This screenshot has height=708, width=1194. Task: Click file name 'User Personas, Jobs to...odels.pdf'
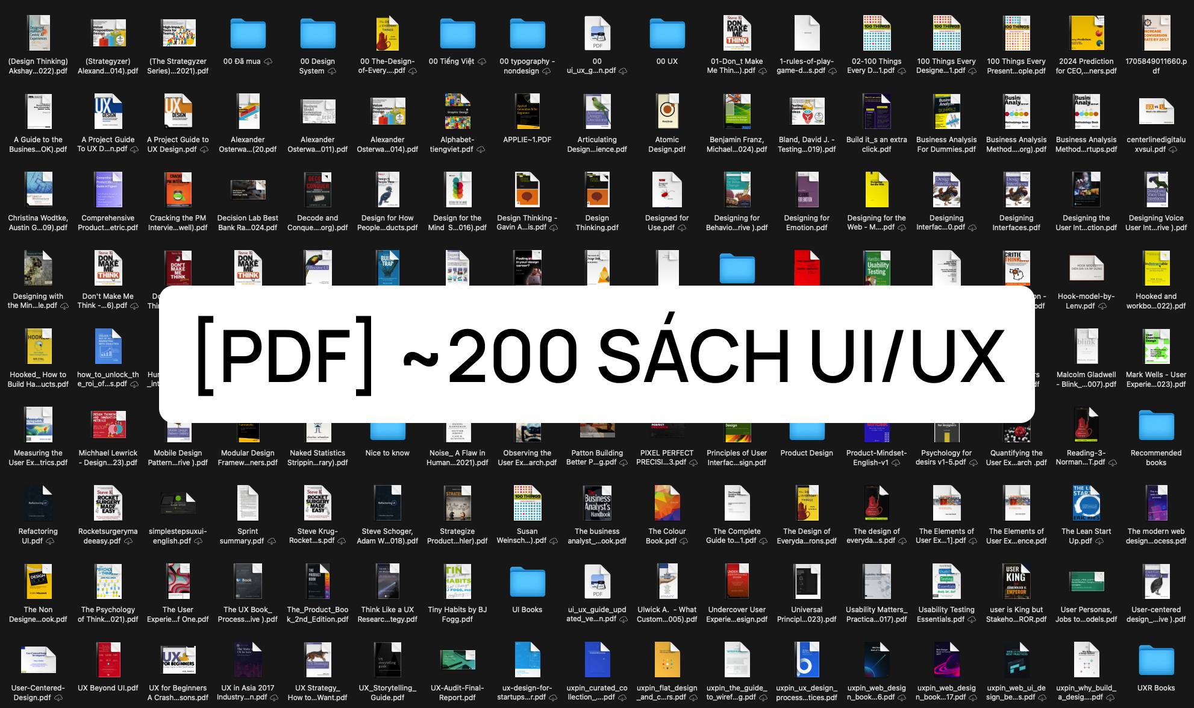(x=1087, y=615)
